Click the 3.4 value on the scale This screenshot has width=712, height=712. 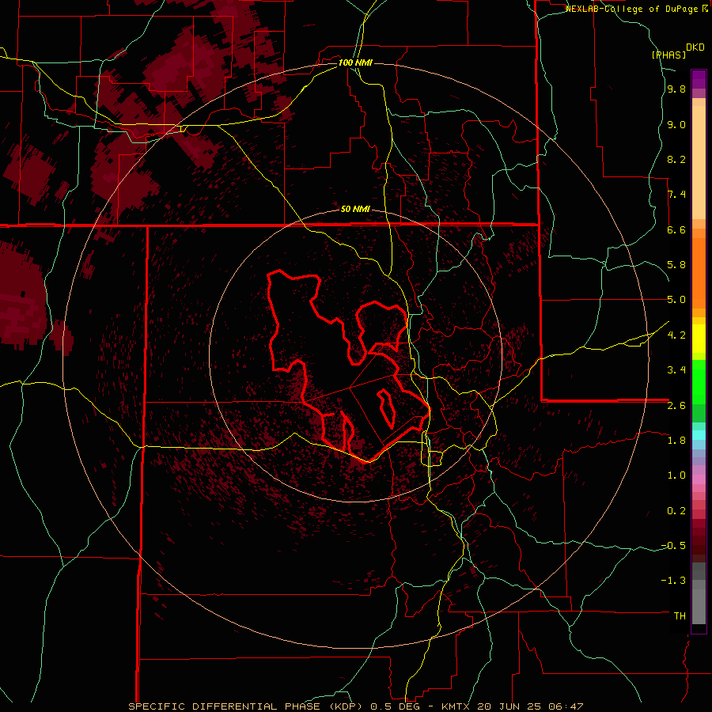pos(676,370)
